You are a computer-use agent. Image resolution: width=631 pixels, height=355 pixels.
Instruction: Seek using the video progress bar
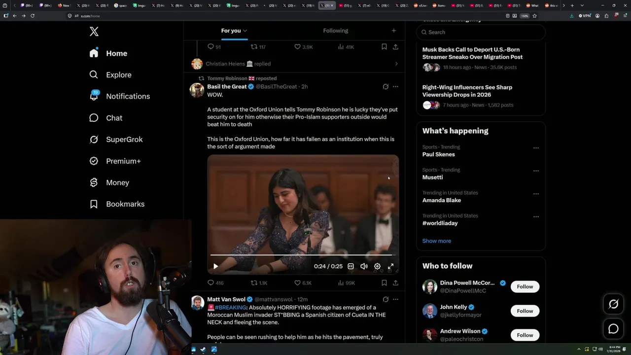[303, 255]
